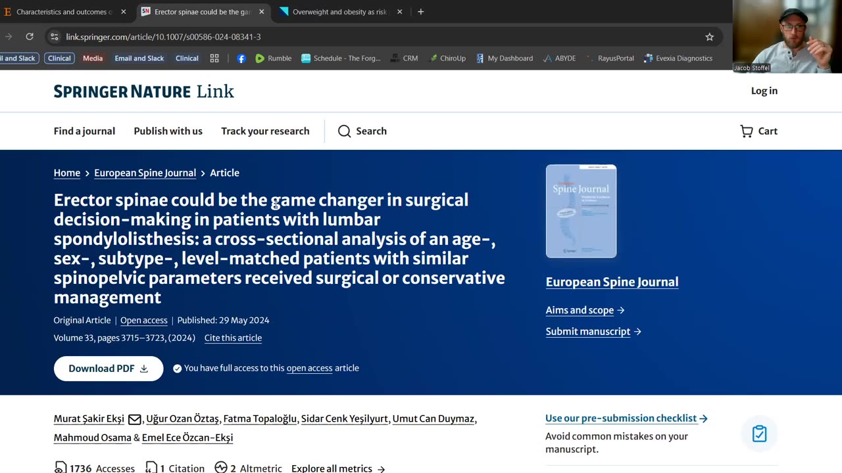The height and width of the screenshot is (473, 842).
Task: Click the 'Open access' link under title
Action: [143, 320]
